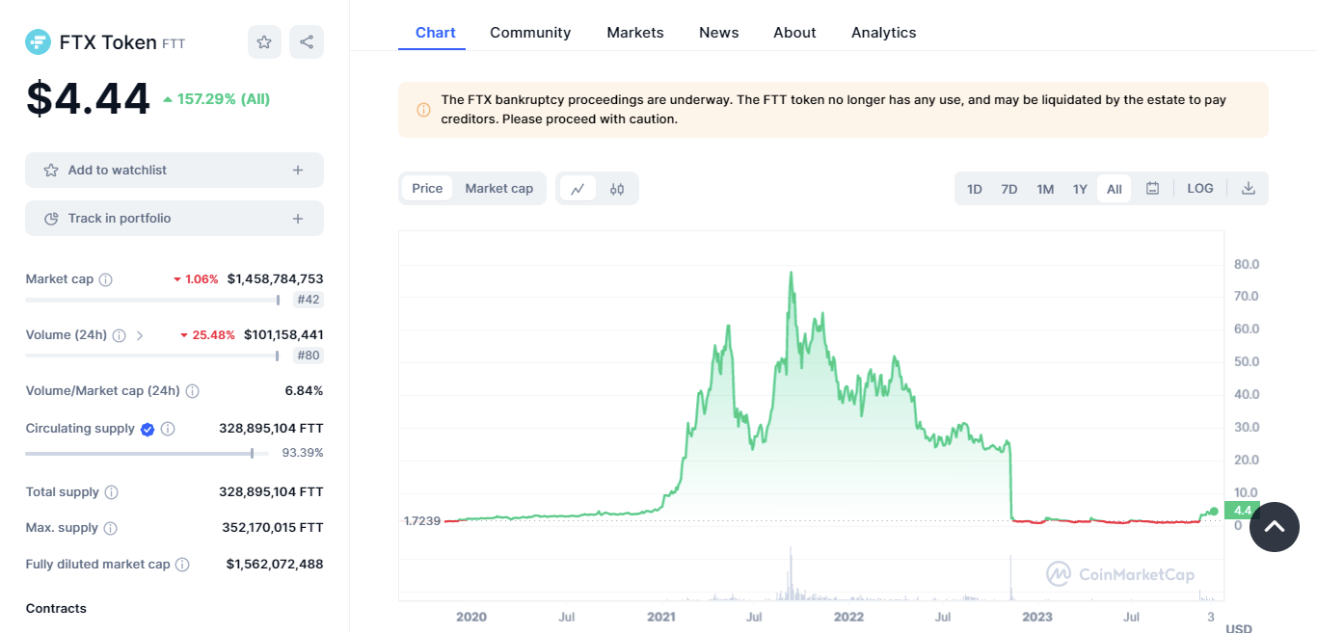Click the 352,170,015 FTT max supply value
The height and width of the screenshot is (633, 1317).
[273, 528]
